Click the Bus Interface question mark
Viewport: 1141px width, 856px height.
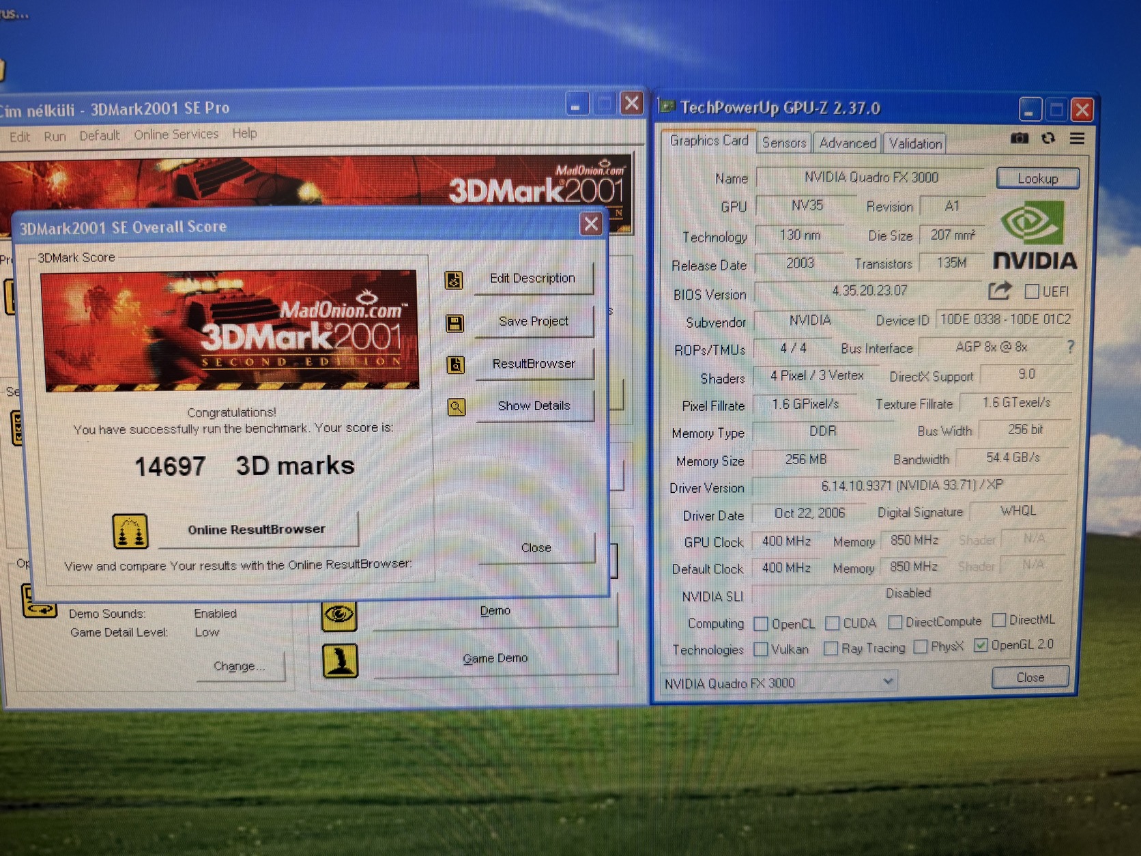pyautogui.click(x=1070, y=347)
